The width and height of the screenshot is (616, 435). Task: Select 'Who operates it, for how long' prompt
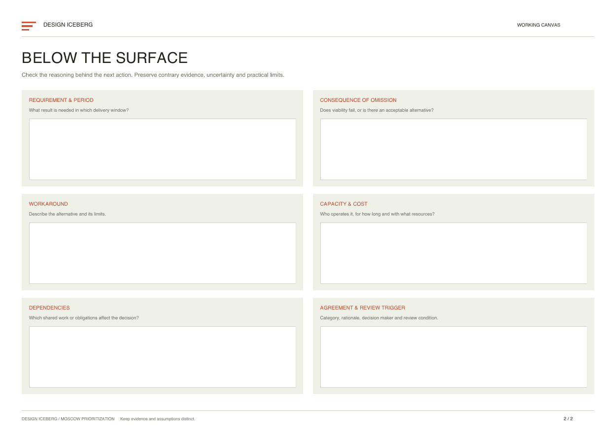[377, 214]
